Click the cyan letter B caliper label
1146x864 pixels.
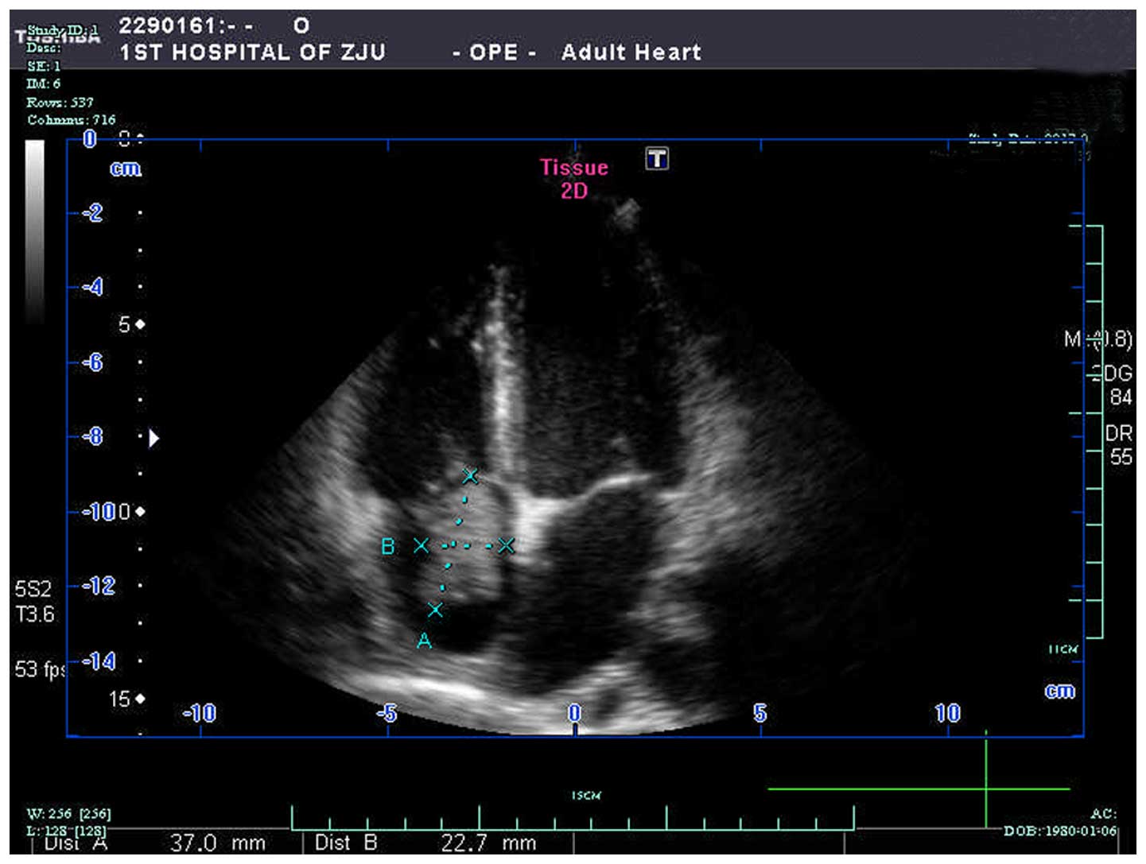pyautogui.click(x=388, y=547)
